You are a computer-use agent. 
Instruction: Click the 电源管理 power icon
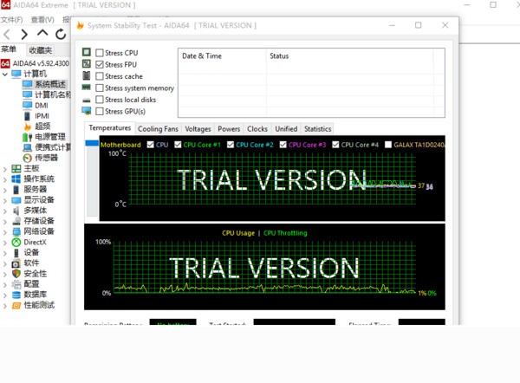point(27,137)
